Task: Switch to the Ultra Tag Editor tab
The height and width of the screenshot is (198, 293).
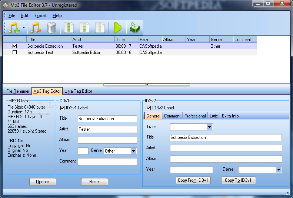Action: coord(78,91)
